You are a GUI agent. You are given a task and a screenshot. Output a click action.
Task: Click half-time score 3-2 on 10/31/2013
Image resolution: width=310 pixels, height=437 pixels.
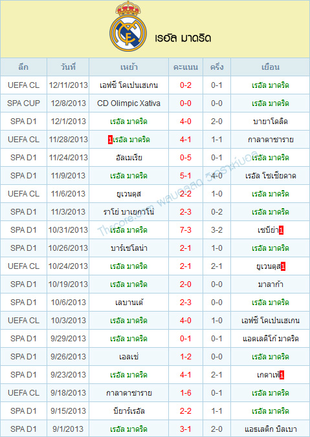217,230
